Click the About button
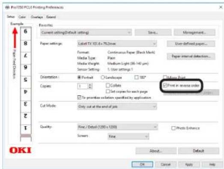224x169 pixels. (156, 151)
